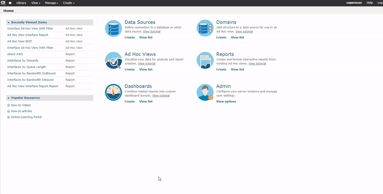Open Dashboards View tutorial link
The width and height of the screenshot is (383, 194).
click(161, 96)
